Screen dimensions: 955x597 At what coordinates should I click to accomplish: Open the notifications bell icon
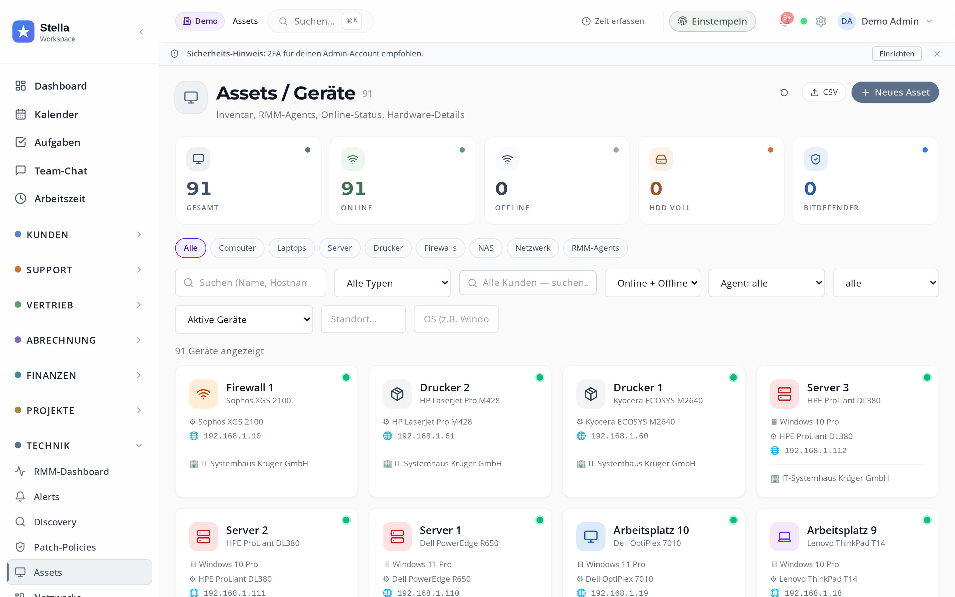(785, 21)
